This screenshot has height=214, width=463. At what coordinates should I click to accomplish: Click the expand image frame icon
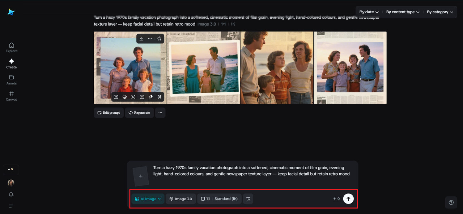[133, 97]
